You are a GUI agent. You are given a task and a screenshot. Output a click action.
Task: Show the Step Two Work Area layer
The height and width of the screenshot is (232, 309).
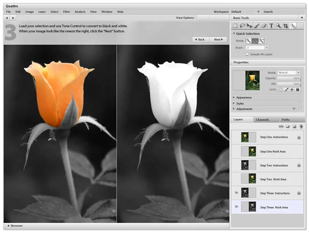click(237, 179)
